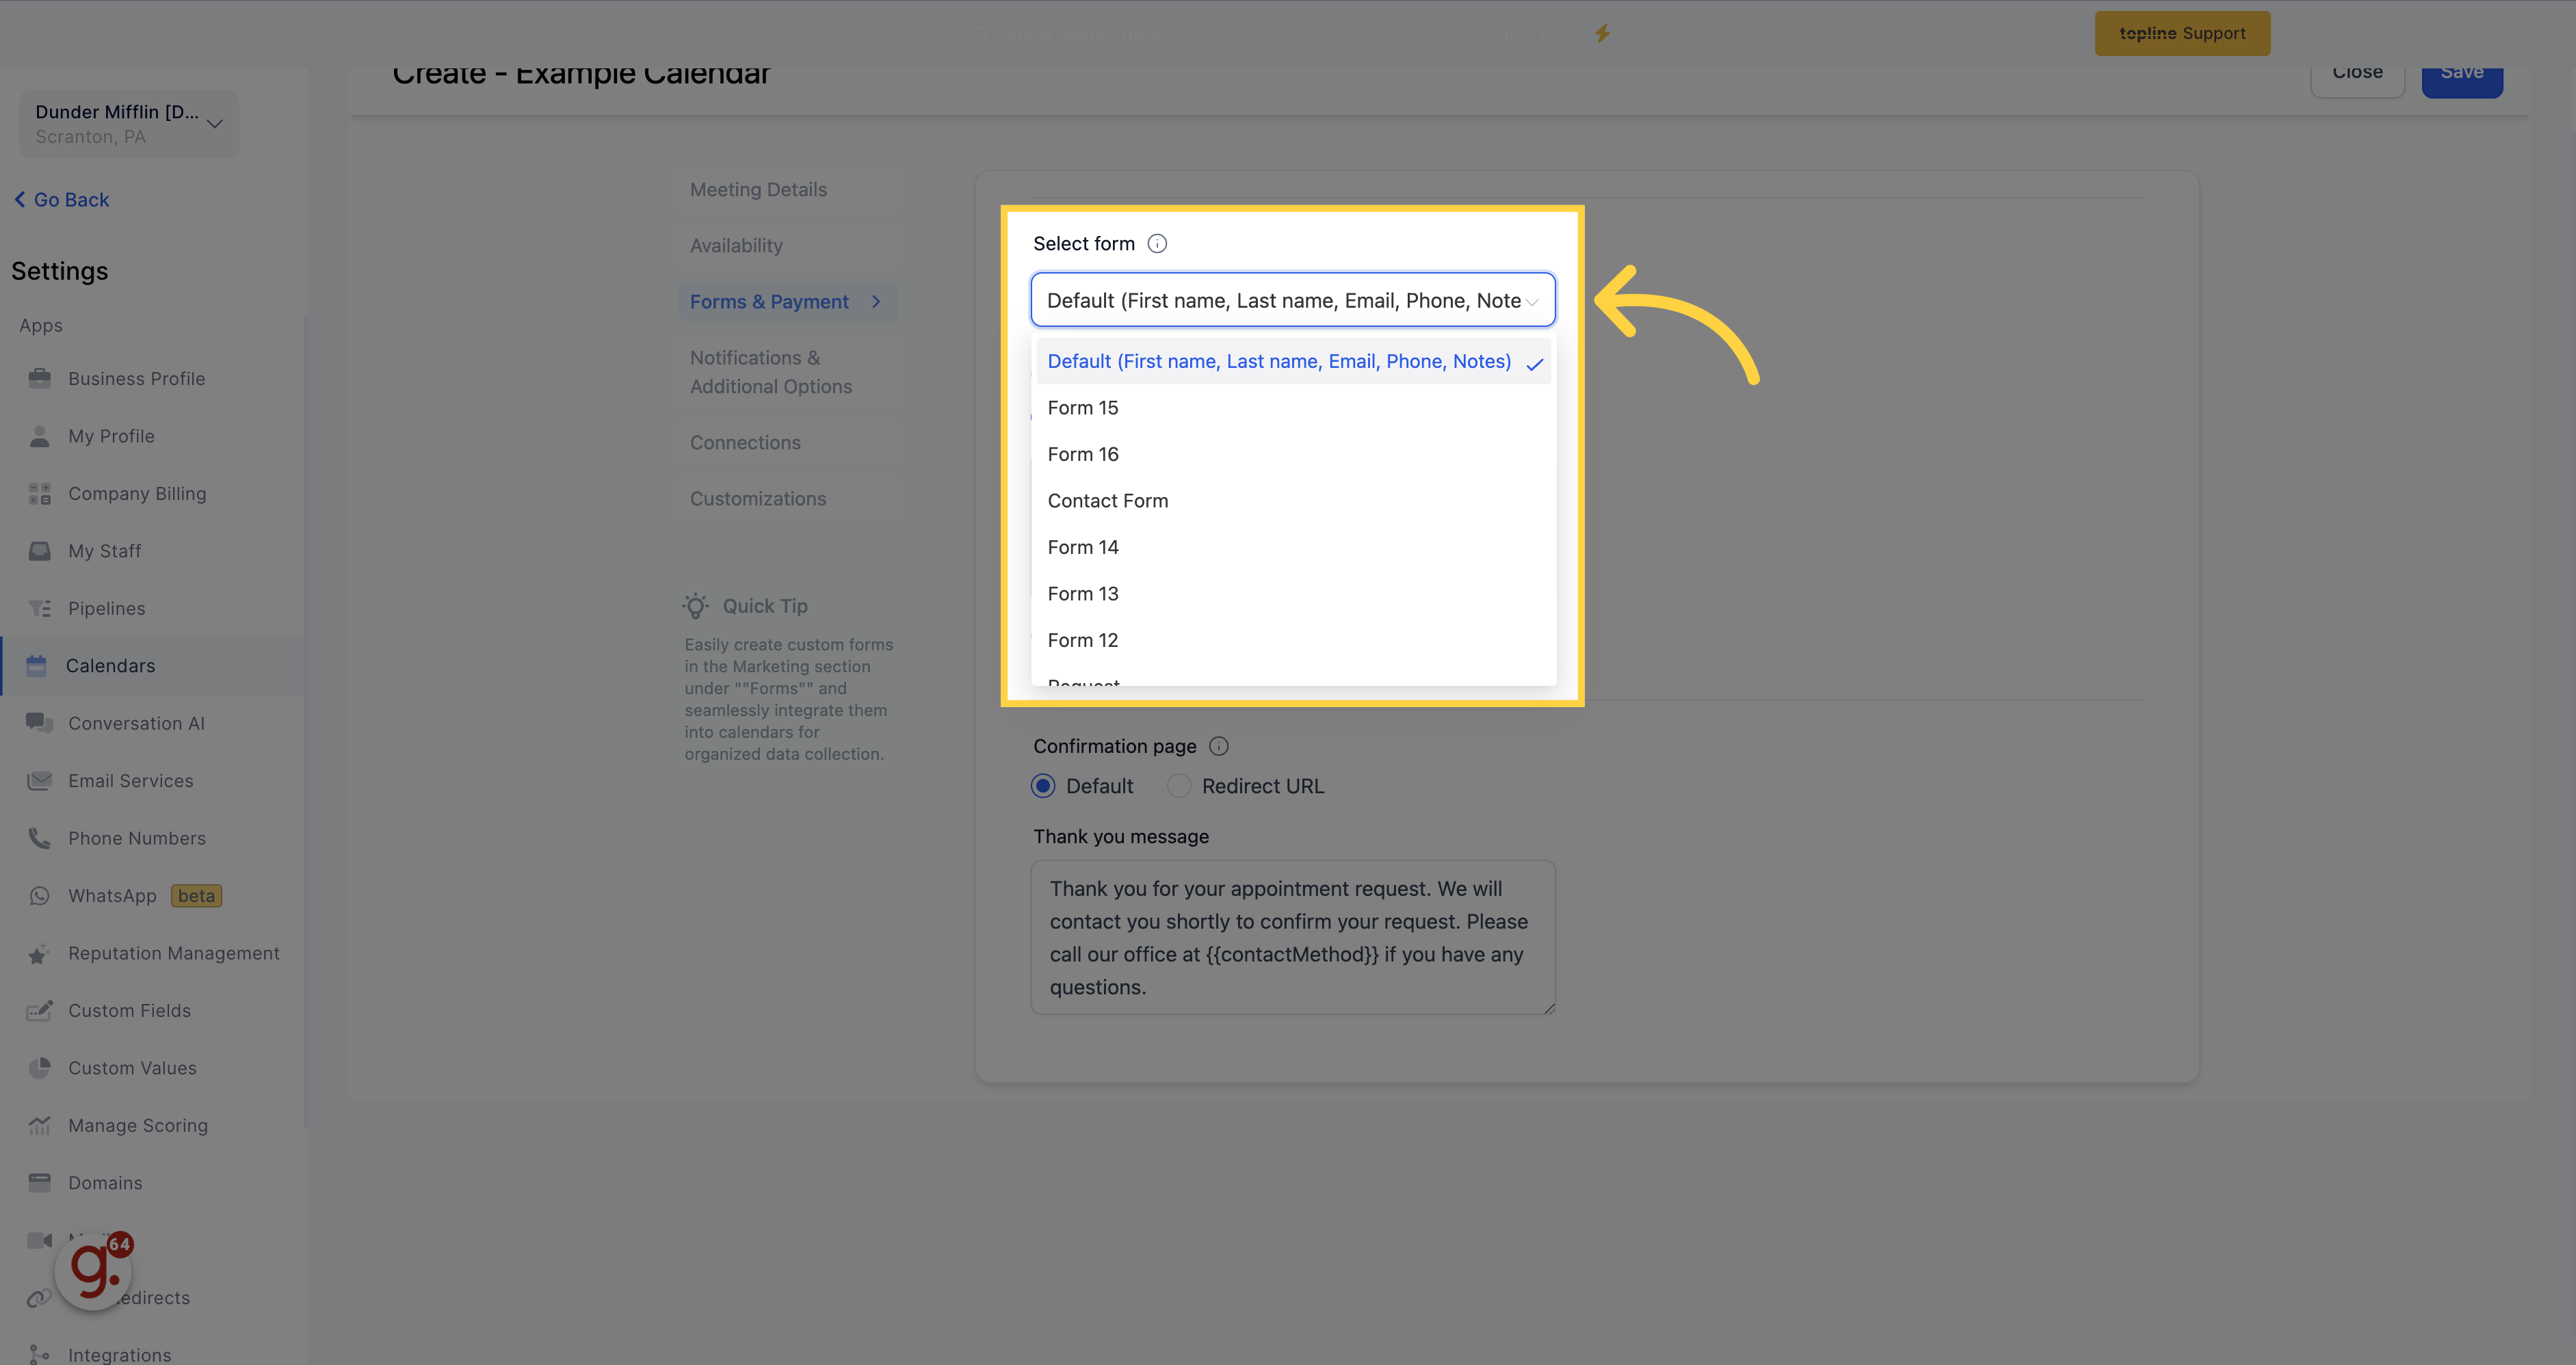Click the WhatsApp beta badge
Image resolution: width=2576 pixels, height=1365 pixels.
(x=196, y=896)
